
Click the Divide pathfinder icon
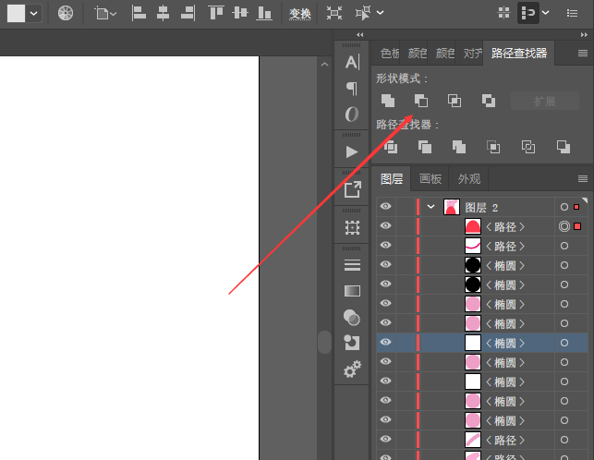pos(391,147)
